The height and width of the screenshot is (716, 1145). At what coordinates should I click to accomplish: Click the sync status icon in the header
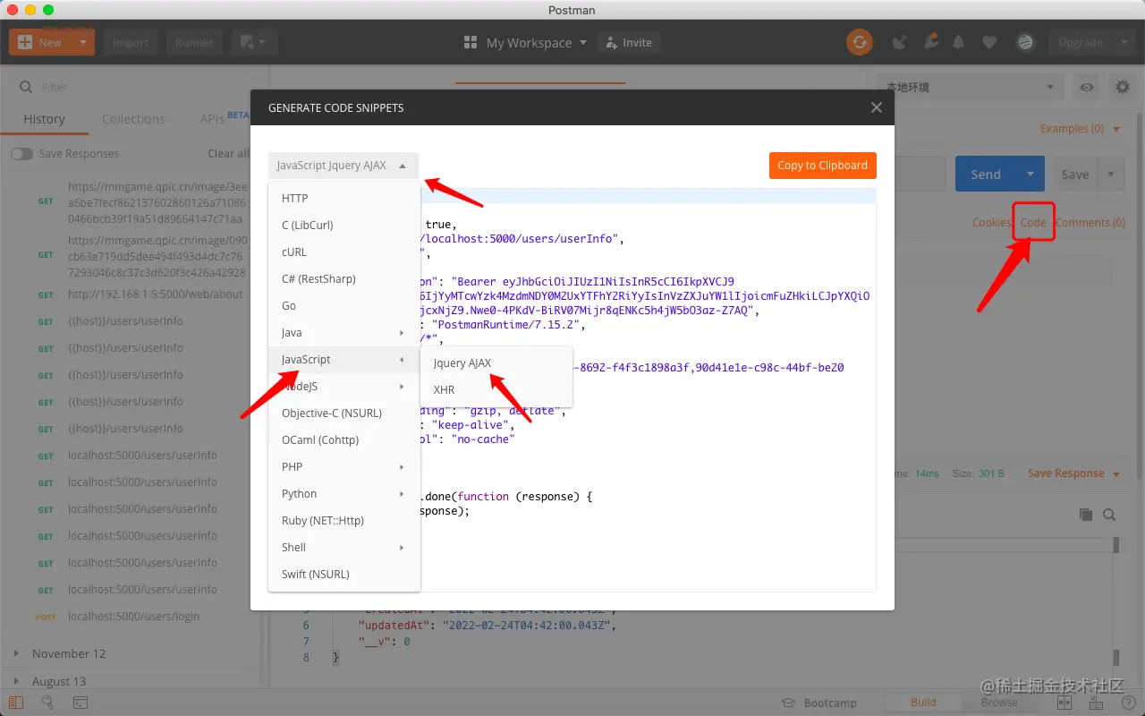pos(860,42)
